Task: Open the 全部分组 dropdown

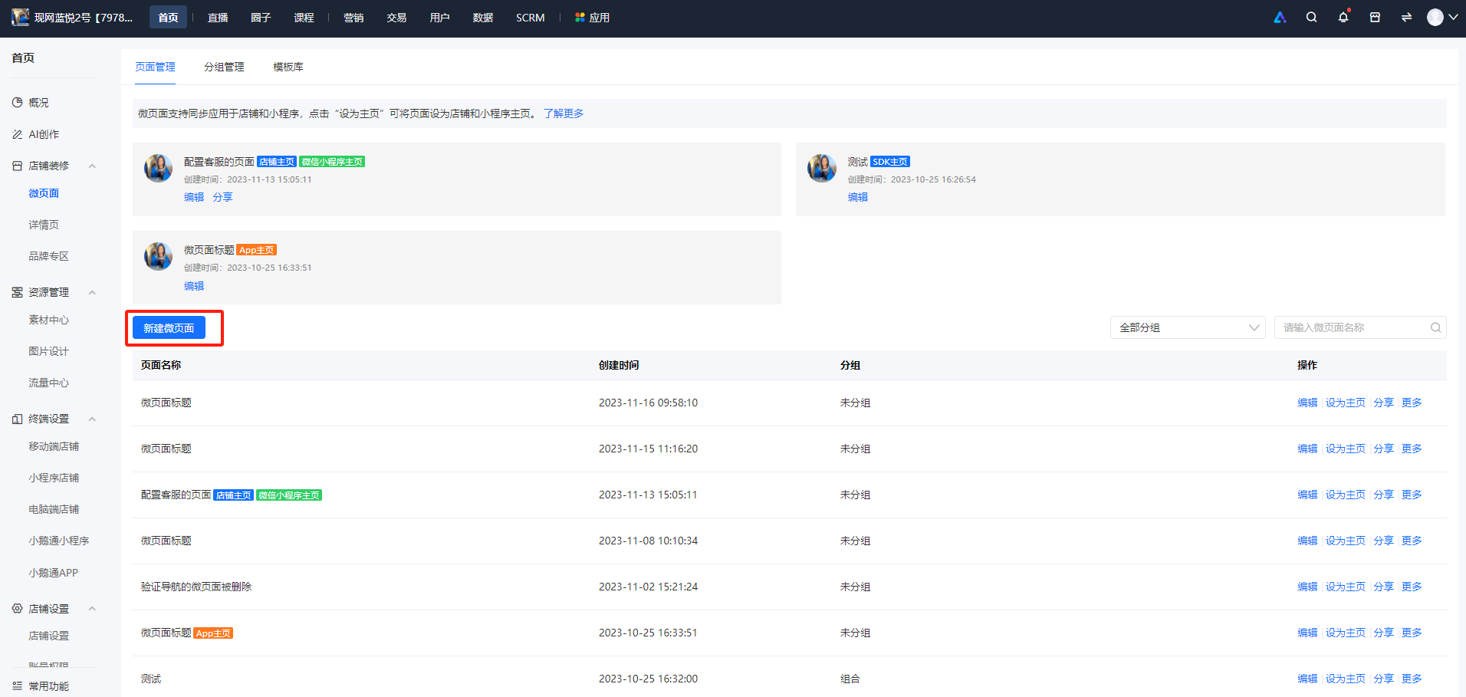Action: coord(1187,327)
